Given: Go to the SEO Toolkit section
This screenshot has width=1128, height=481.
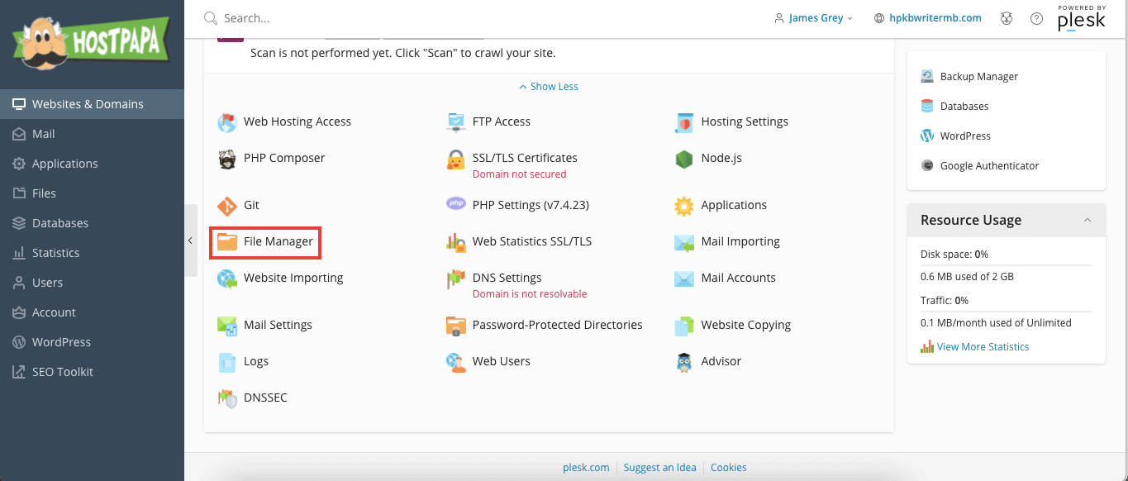Looking at the screenshot, I should [63, 371].
